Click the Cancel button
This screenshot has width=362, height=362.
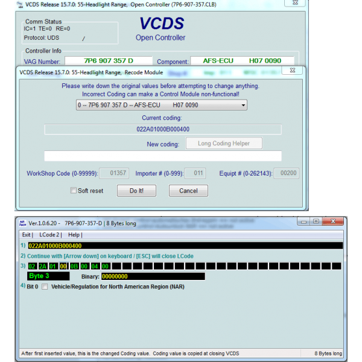pos(188,191)
